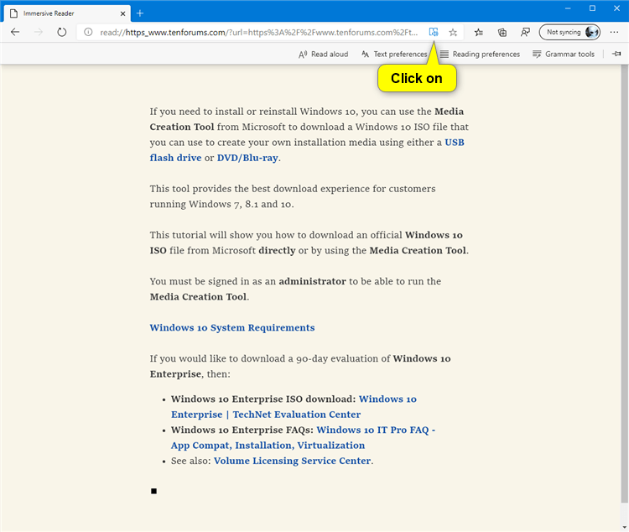
Task: Click the scrollbar down arrow
Action: click(x=624, y=527)
